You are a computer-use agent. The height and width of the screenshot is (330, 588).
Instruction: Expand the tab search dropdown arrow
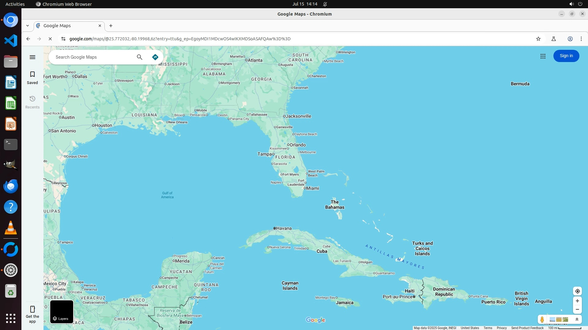[x=28, y=26]
